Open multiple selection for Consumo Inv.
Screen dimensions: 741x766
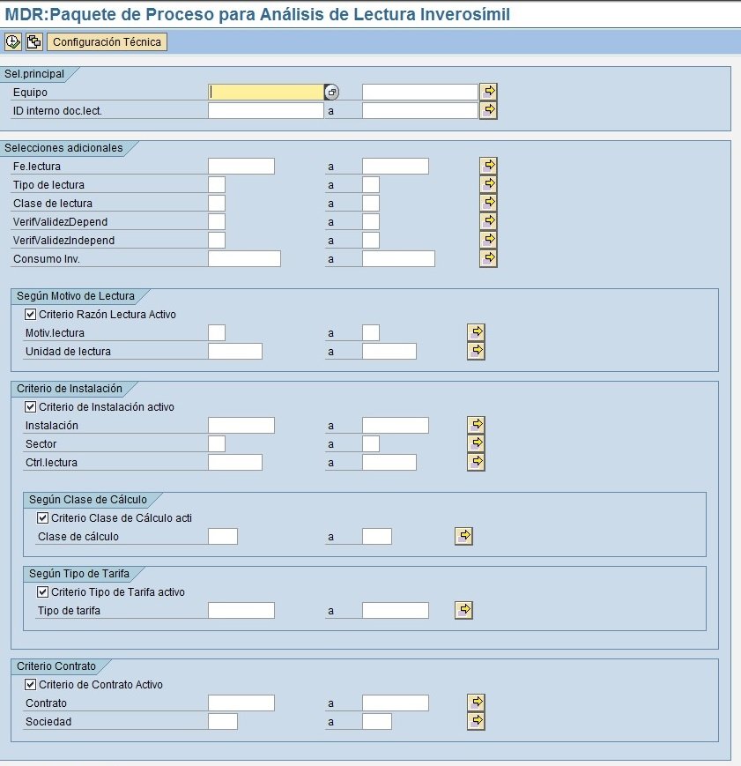tap(489, 258)
